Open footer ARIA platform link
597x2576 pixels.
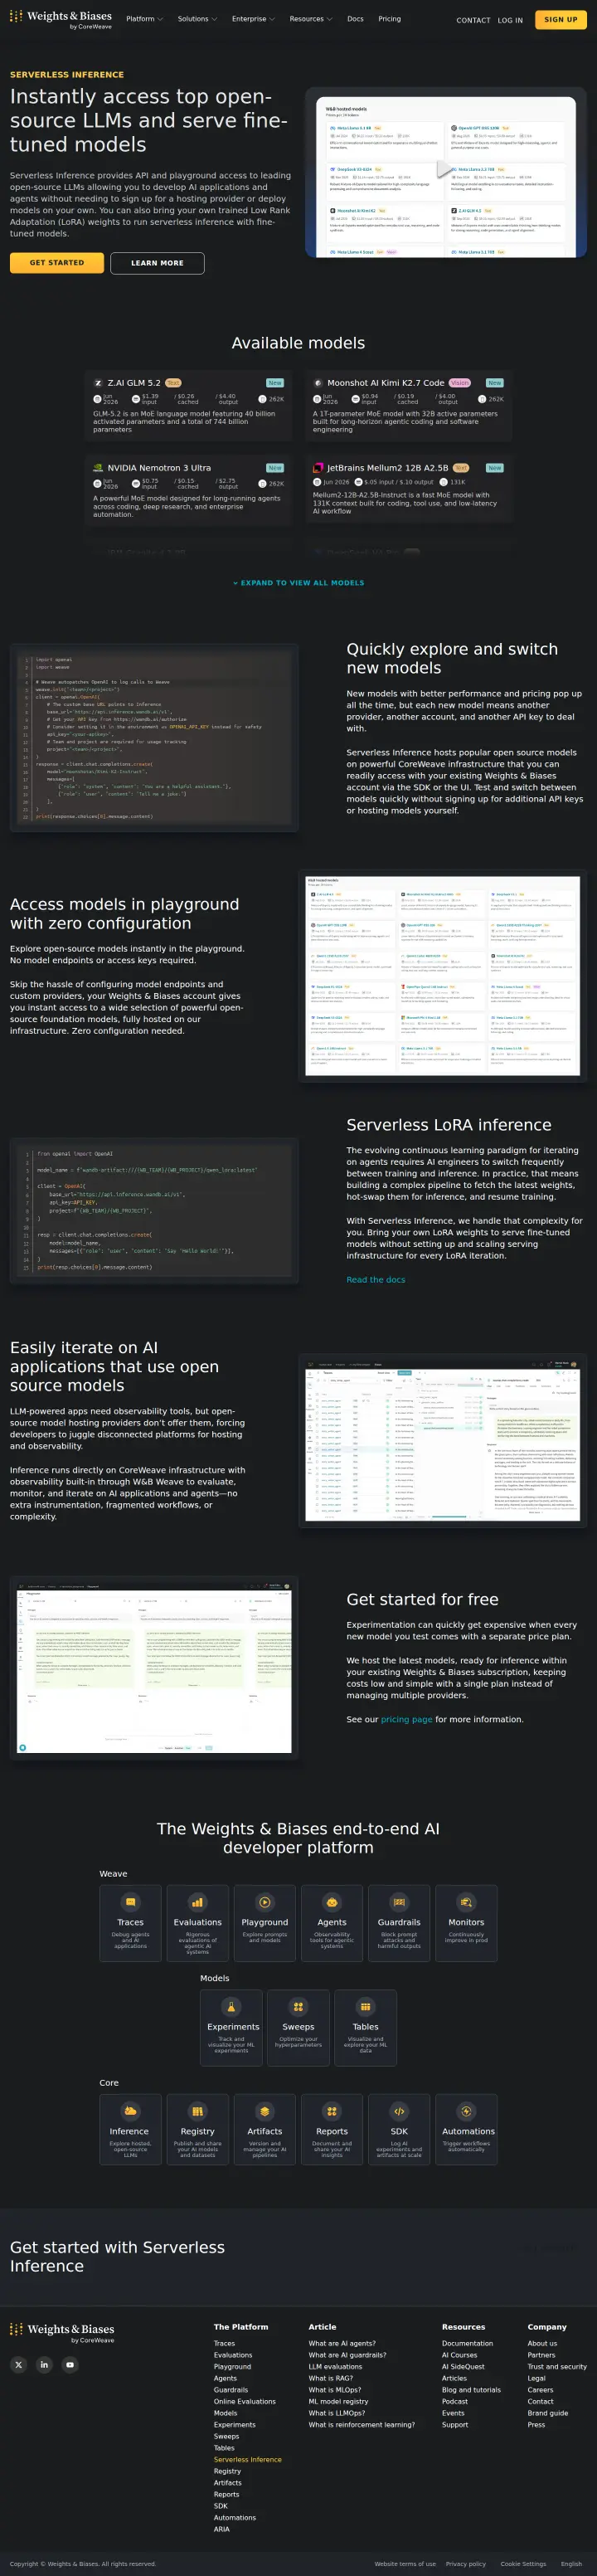(221, 2529)
